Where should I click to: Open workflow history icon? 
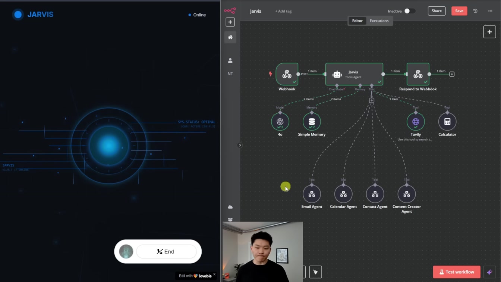tap(475, 11)
